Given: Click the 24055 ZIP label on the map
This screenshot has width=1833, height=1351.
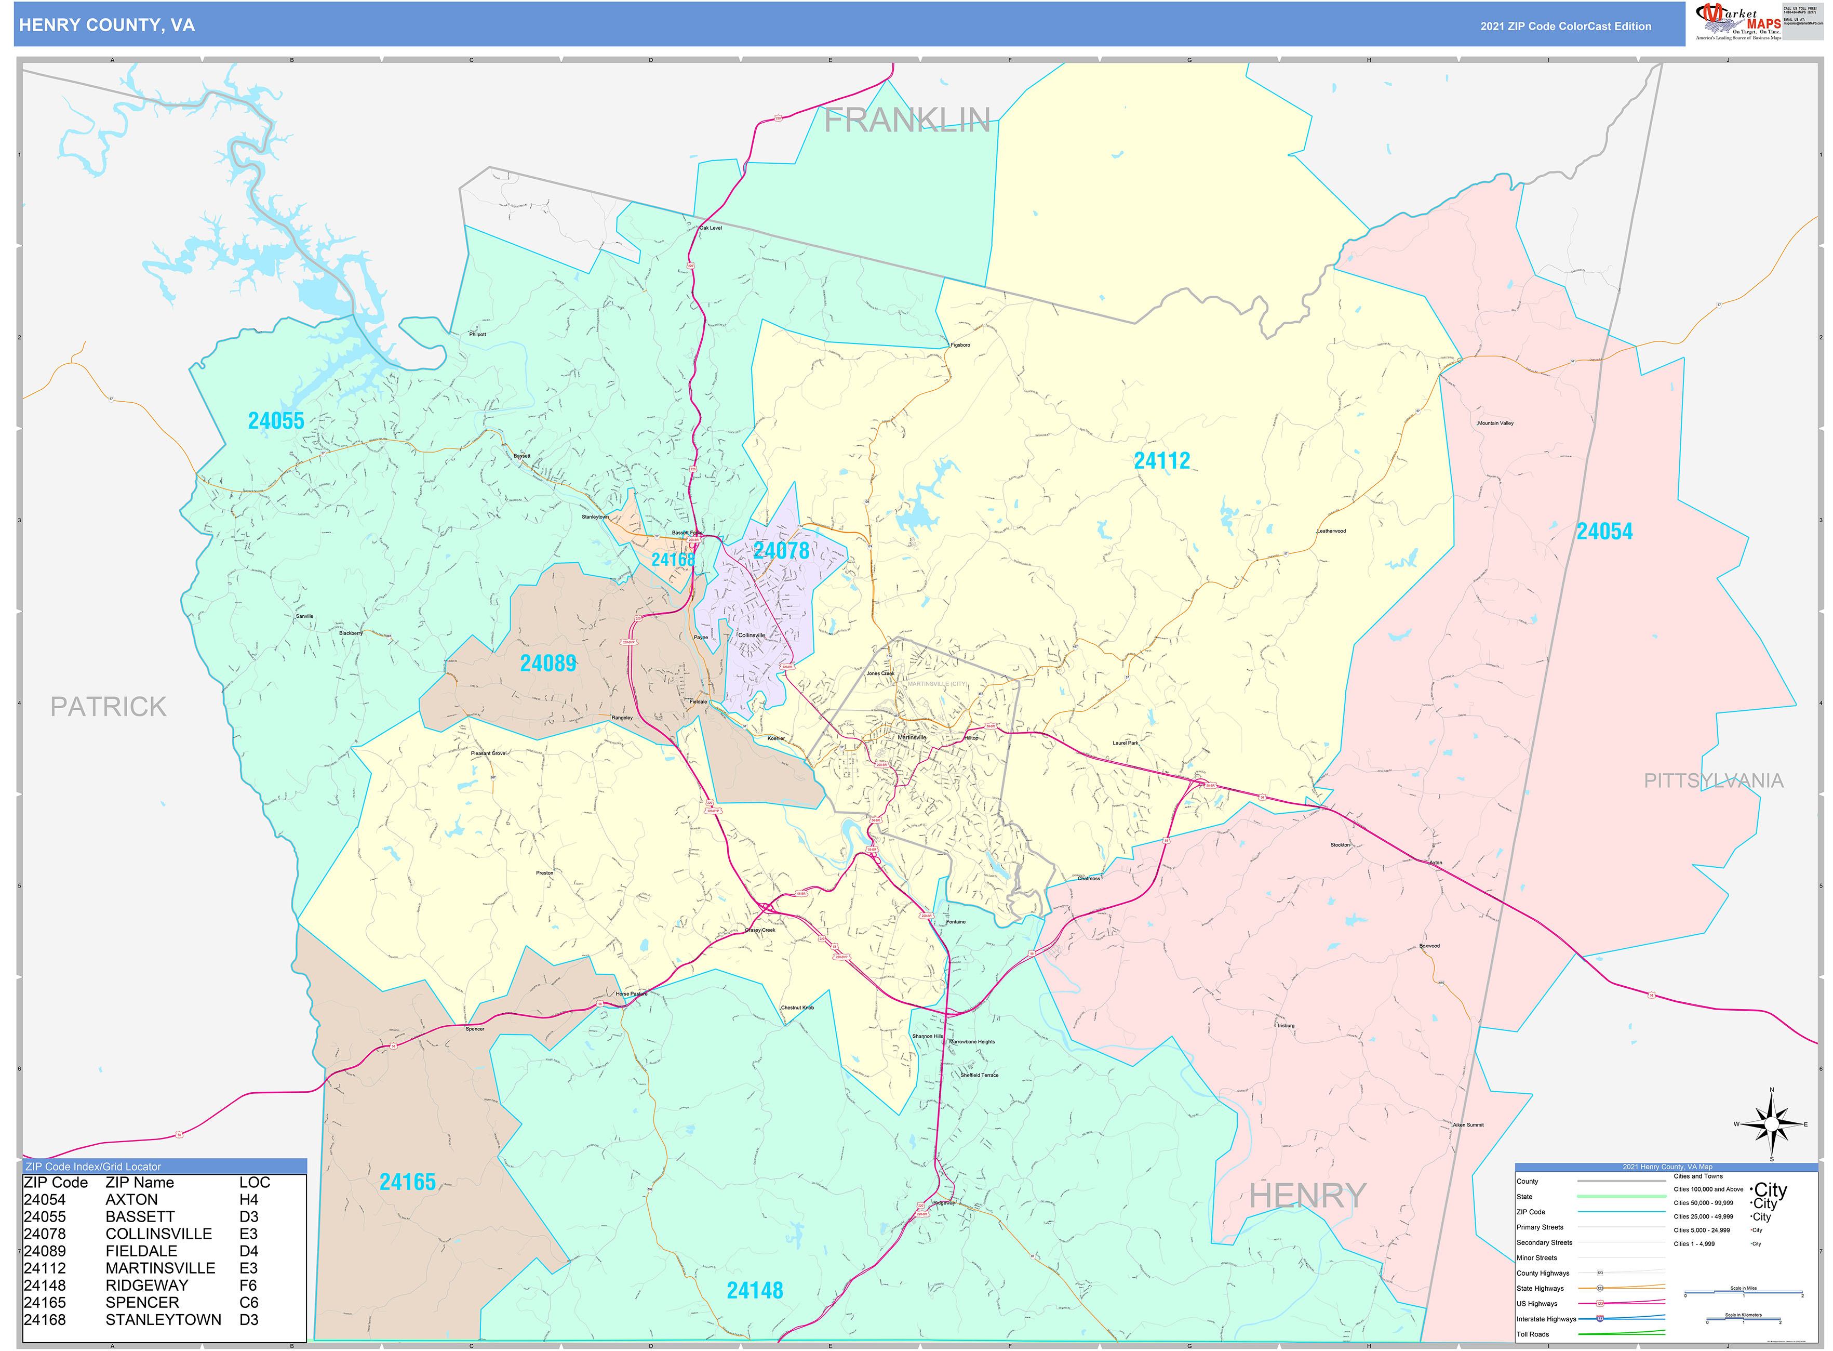Looking at the screenshot, I should click(x=276, y=421).
